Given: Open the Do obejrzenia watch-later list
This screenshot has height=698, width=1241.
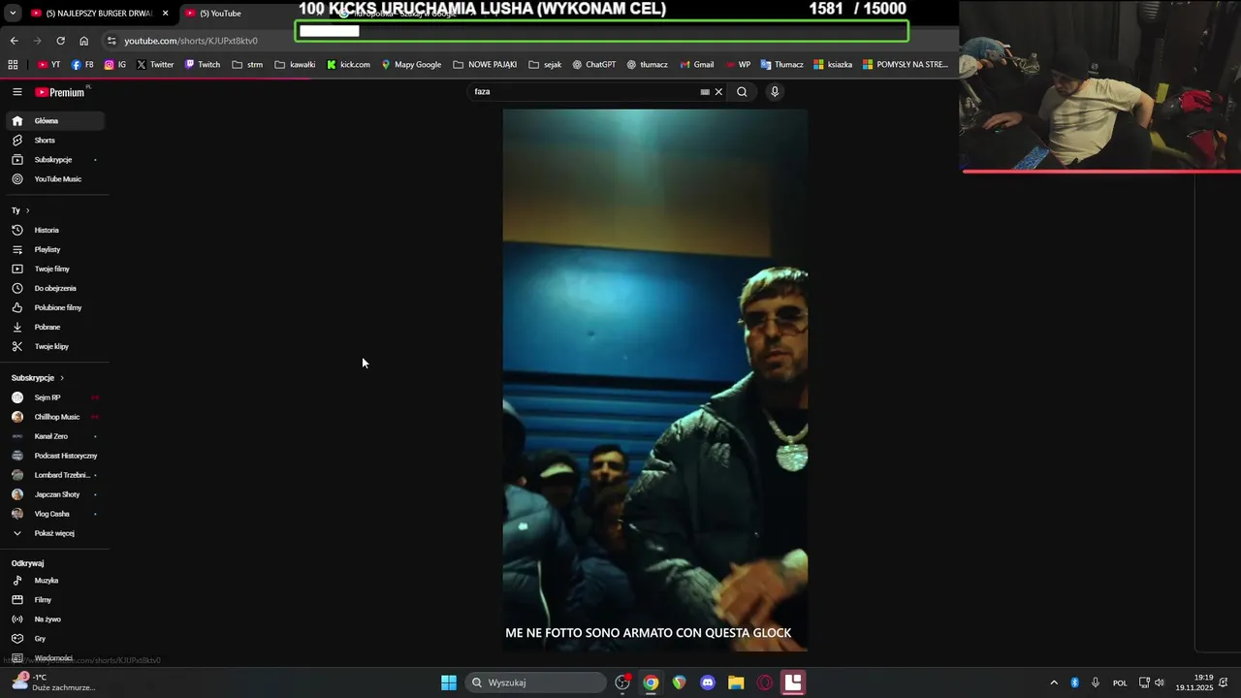Looking at the screenshot, I should point(54,288).
